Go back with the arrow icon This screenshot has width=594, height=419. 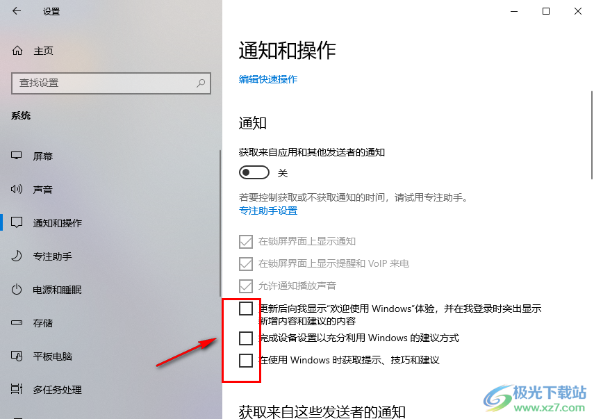coord(16,11)
